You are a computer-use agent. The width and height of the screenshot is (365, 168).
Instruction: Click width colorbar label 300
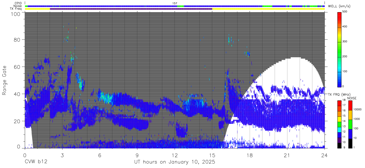point(345,41)
